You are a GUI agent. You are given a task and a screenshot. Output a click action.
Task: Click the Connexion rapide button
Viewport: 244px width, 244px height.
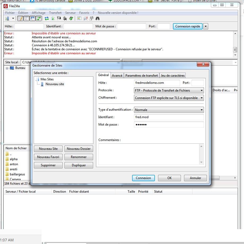188,26
